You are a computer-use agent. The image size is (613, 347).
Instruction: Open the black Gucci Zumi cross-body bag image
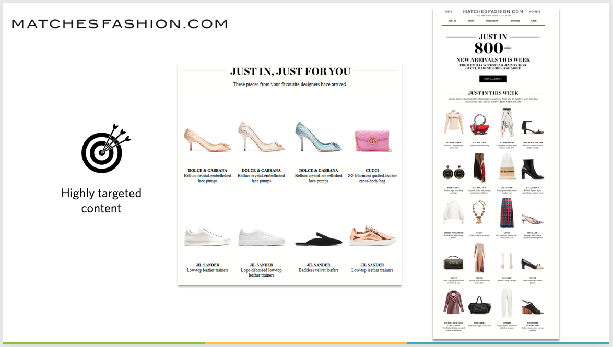click(x=454, y=262)
